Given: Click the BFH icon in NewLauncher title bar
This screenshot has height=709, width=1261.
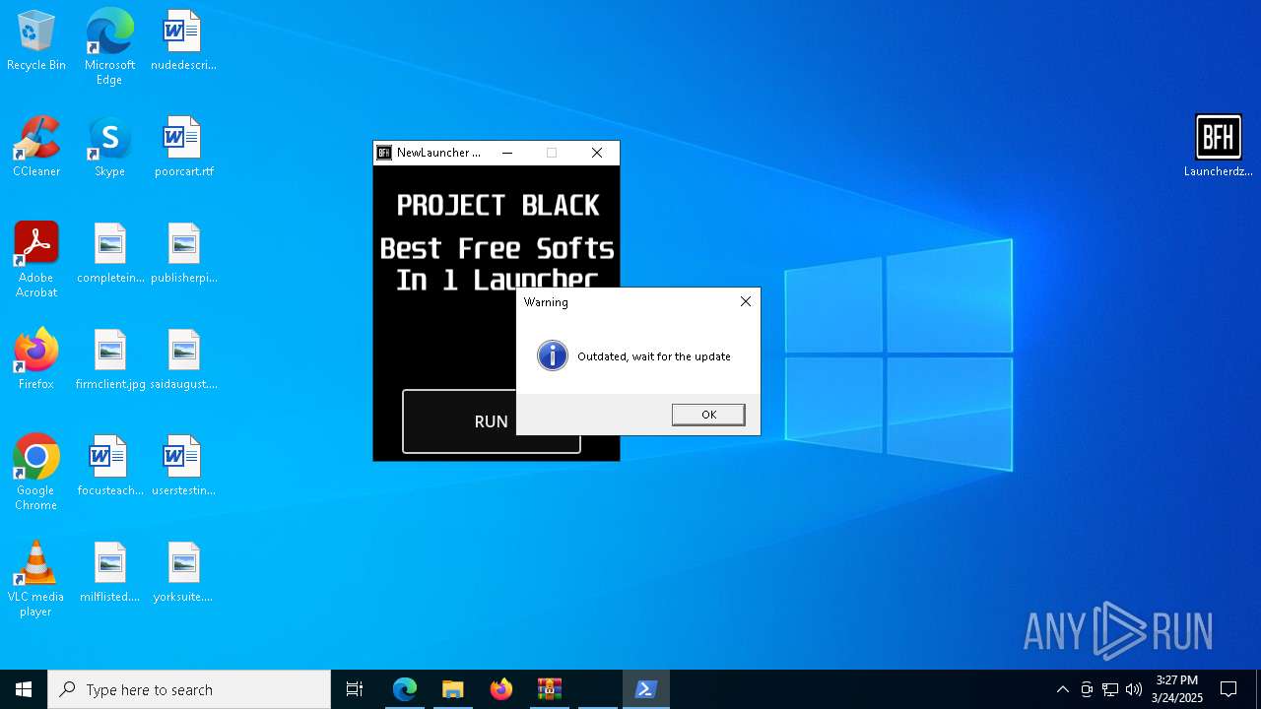Looking at the screenshot, I should tap(384, 153).
